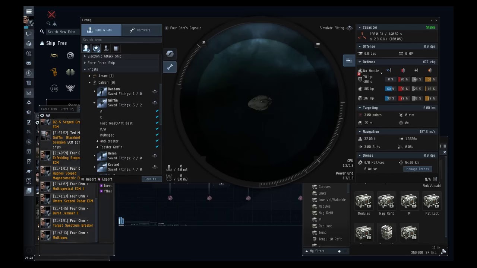Open Target Spectrum Breaker chat link
The height and width of the screenshot is (268, 477).
[x=73, y=226]
